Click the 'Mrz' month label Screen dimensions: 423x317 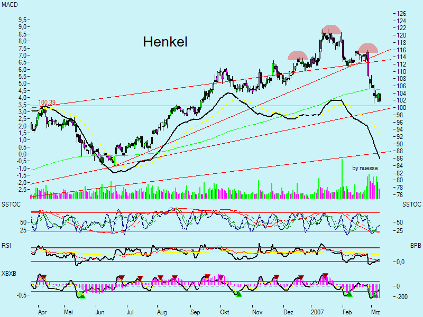(x=375, y=312)
